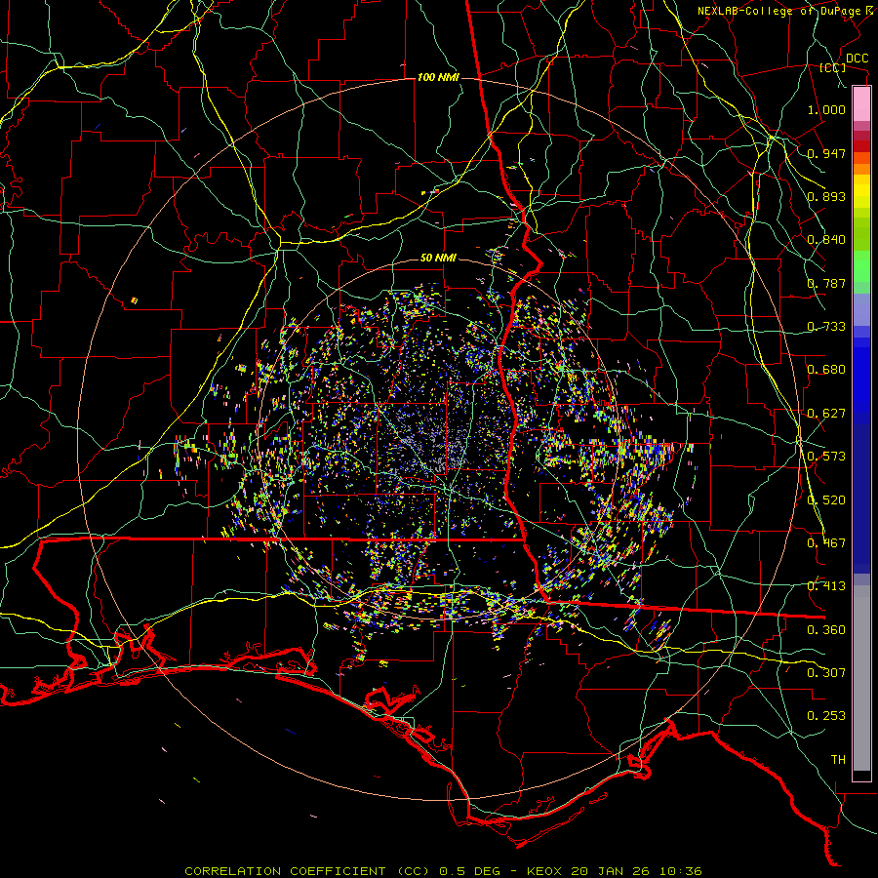
Task: Click the NEXLAB-College of DuPage label
Action: point(779,11)
